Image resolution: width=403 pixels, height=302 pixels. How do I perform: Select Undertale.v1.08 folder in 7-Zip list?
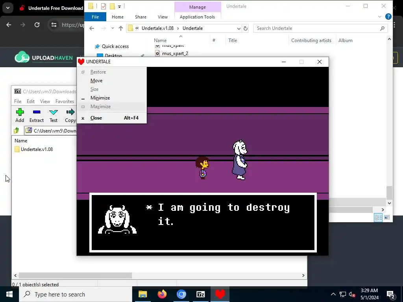[34, 149]
